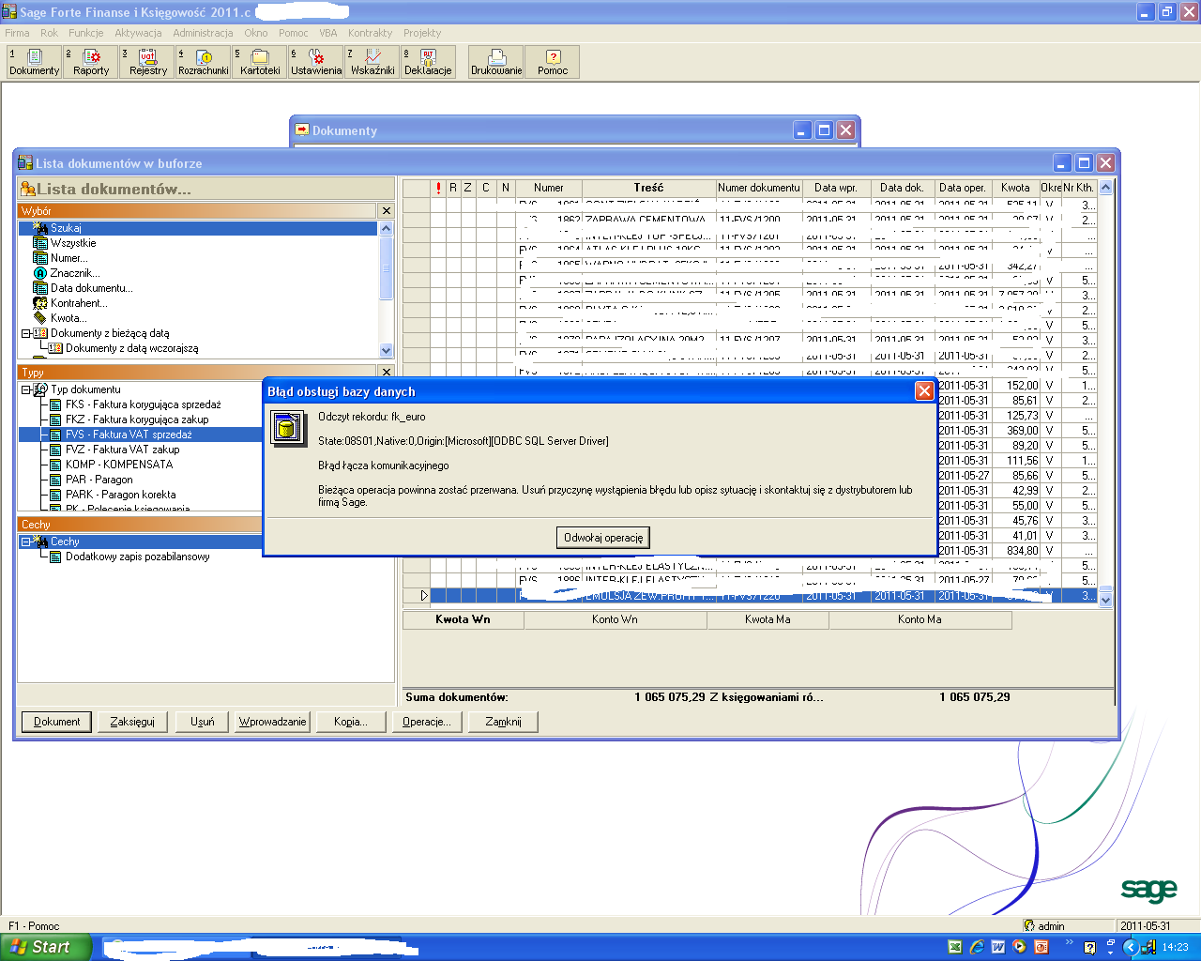Open the Okno menu

[x=256, y=33]
